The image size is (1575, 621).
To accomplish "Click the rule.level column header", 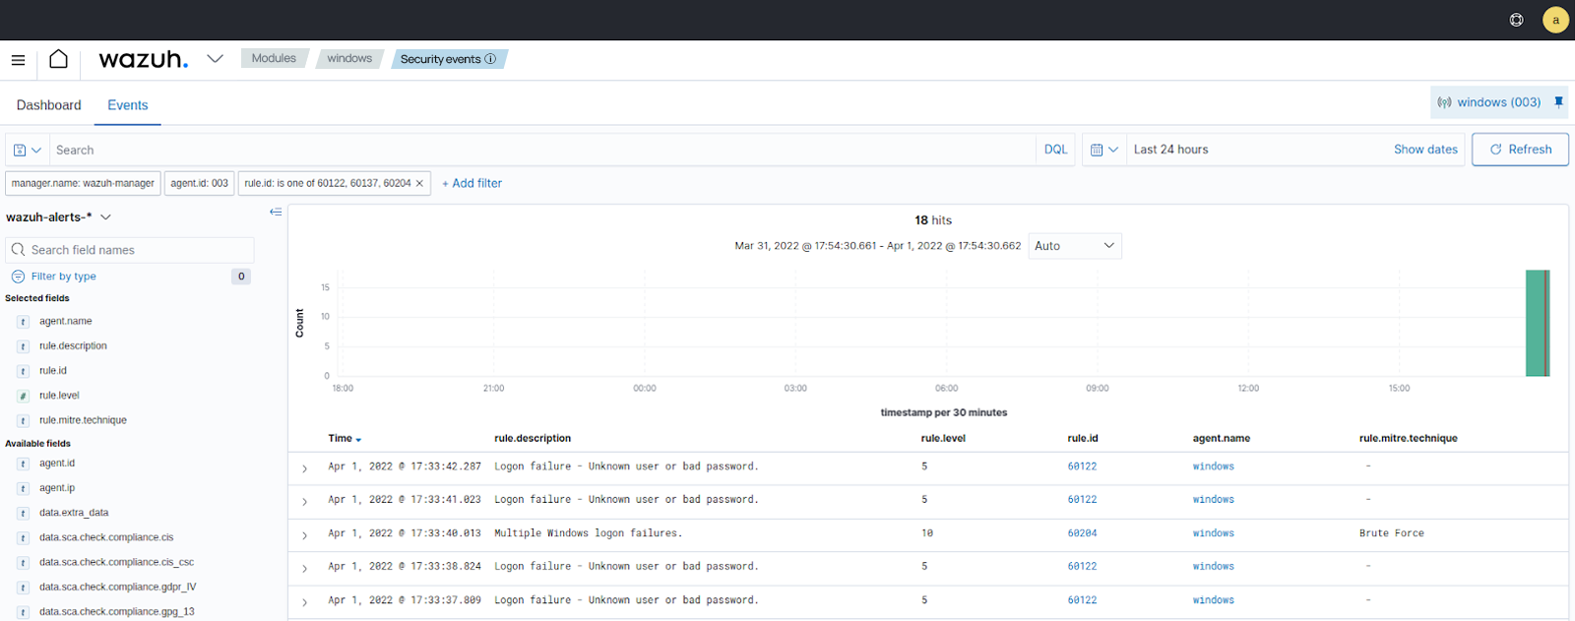I will click(943, 439).
